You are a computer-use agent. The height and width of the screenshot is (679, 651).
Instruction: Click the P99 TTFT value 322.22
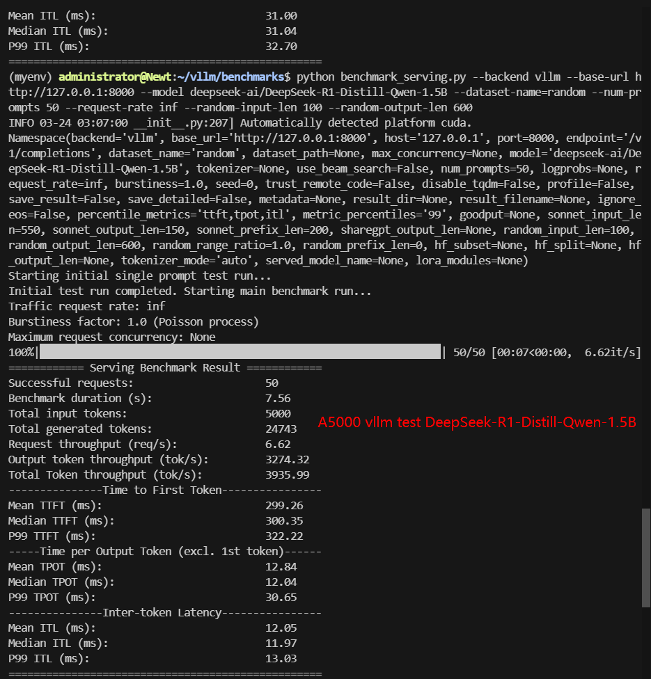284,536
